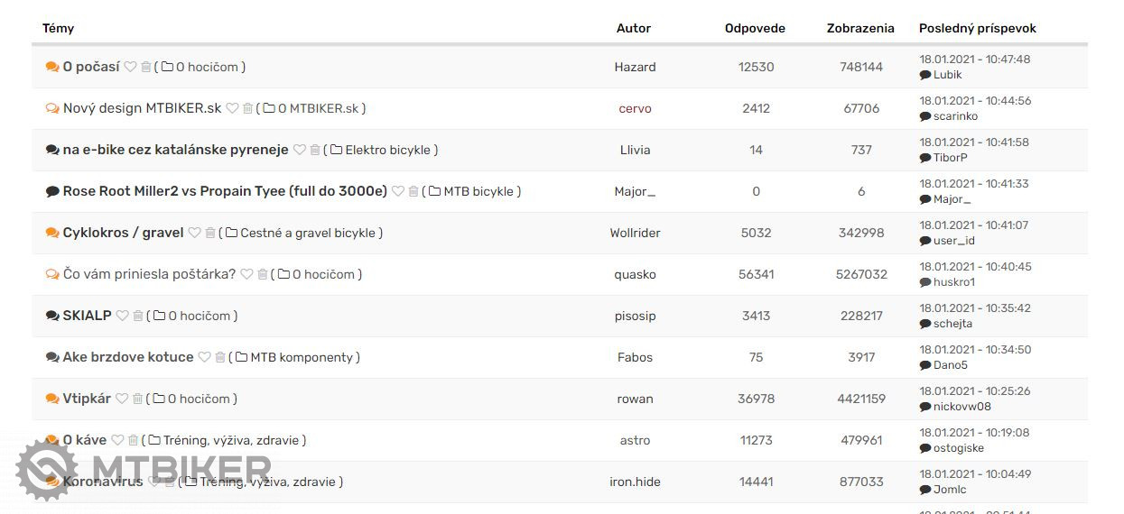Screen dimensions: 1124x514
Task: Click the folder icon before Elektro bicykle
Action: (336, 150)
